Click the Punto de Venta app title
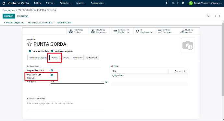 point(18,3)
